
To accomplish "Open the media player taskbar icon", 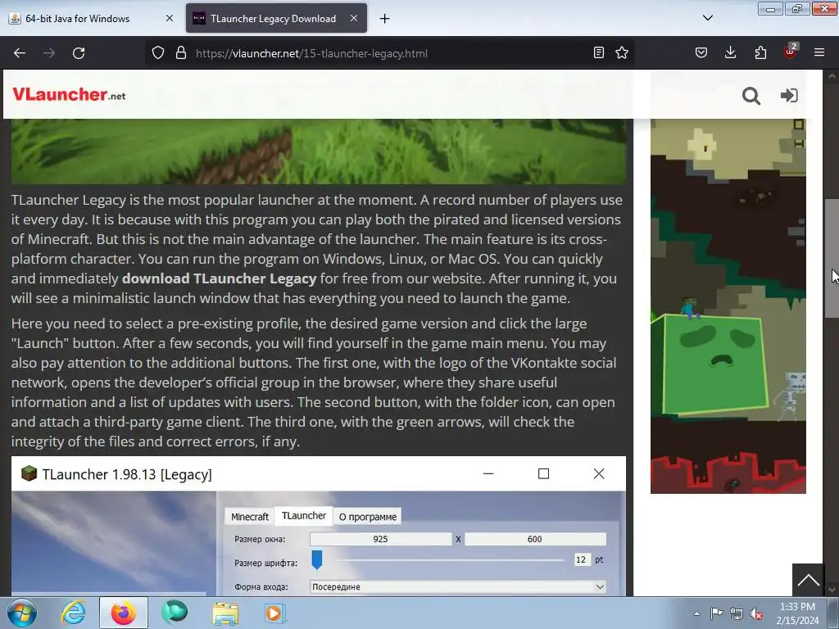I will click(275, 613).
